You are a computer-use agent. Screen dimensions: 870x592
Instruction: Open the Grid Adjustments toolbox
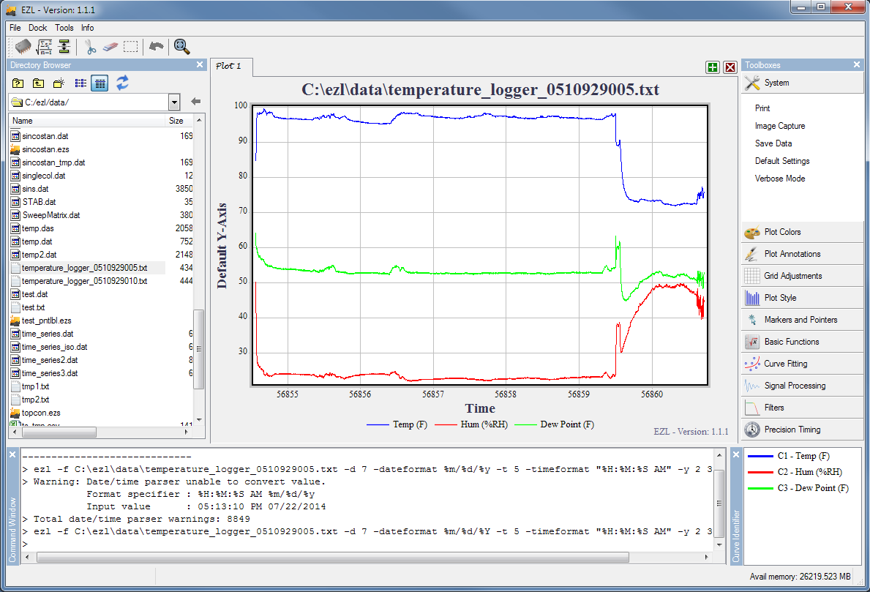tap(802, 276)
